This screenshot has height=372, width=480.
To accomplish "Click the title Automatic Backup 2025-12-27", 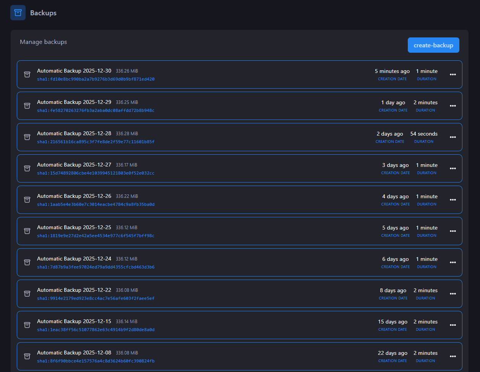I will (x=74, y=165).
